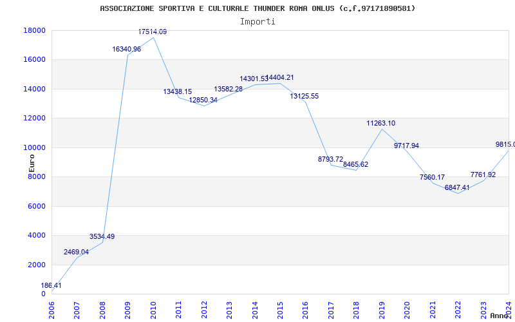The width and height of the screenshot is (515, 322).
Task: Click y-axis tick 2000
Action: pyautogui.click(x=37, y=265)
